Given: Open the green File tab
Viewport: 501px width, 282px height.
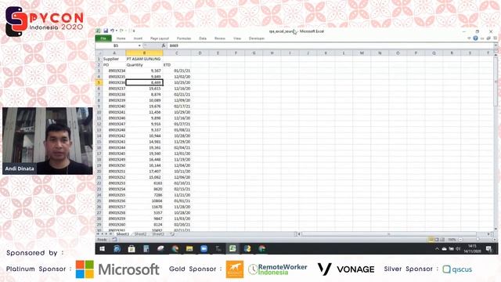Looking at the screenshot, I should pos(103,38).
